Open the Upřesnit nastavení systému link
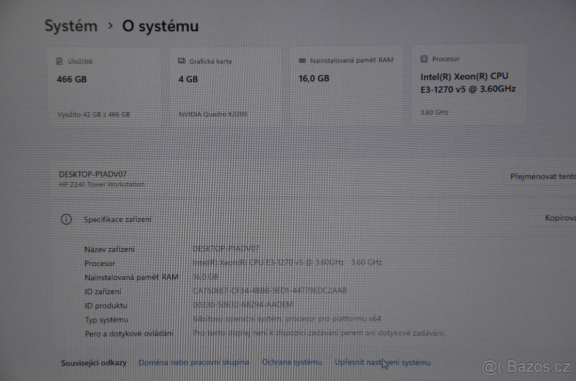The height and width of the screenshot is (381, 576). (383, 362)
